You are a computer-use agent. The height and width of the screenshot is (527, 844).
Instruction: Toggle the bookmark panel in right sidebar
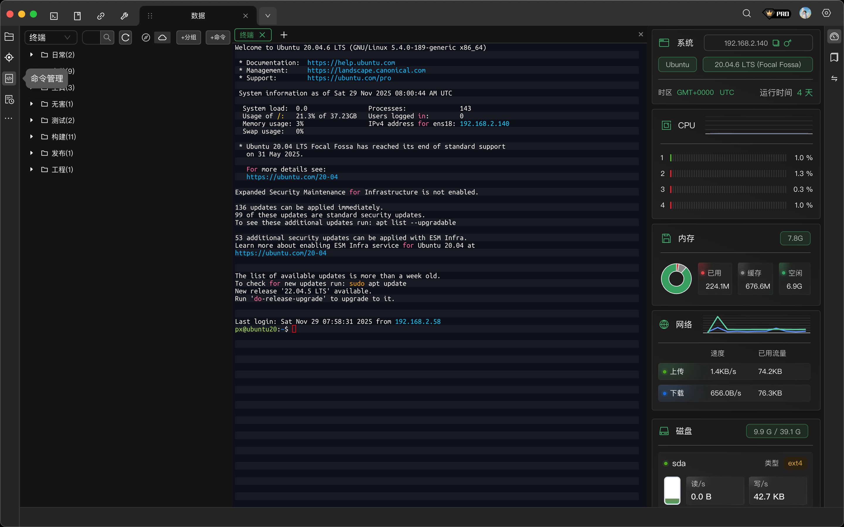834,57
